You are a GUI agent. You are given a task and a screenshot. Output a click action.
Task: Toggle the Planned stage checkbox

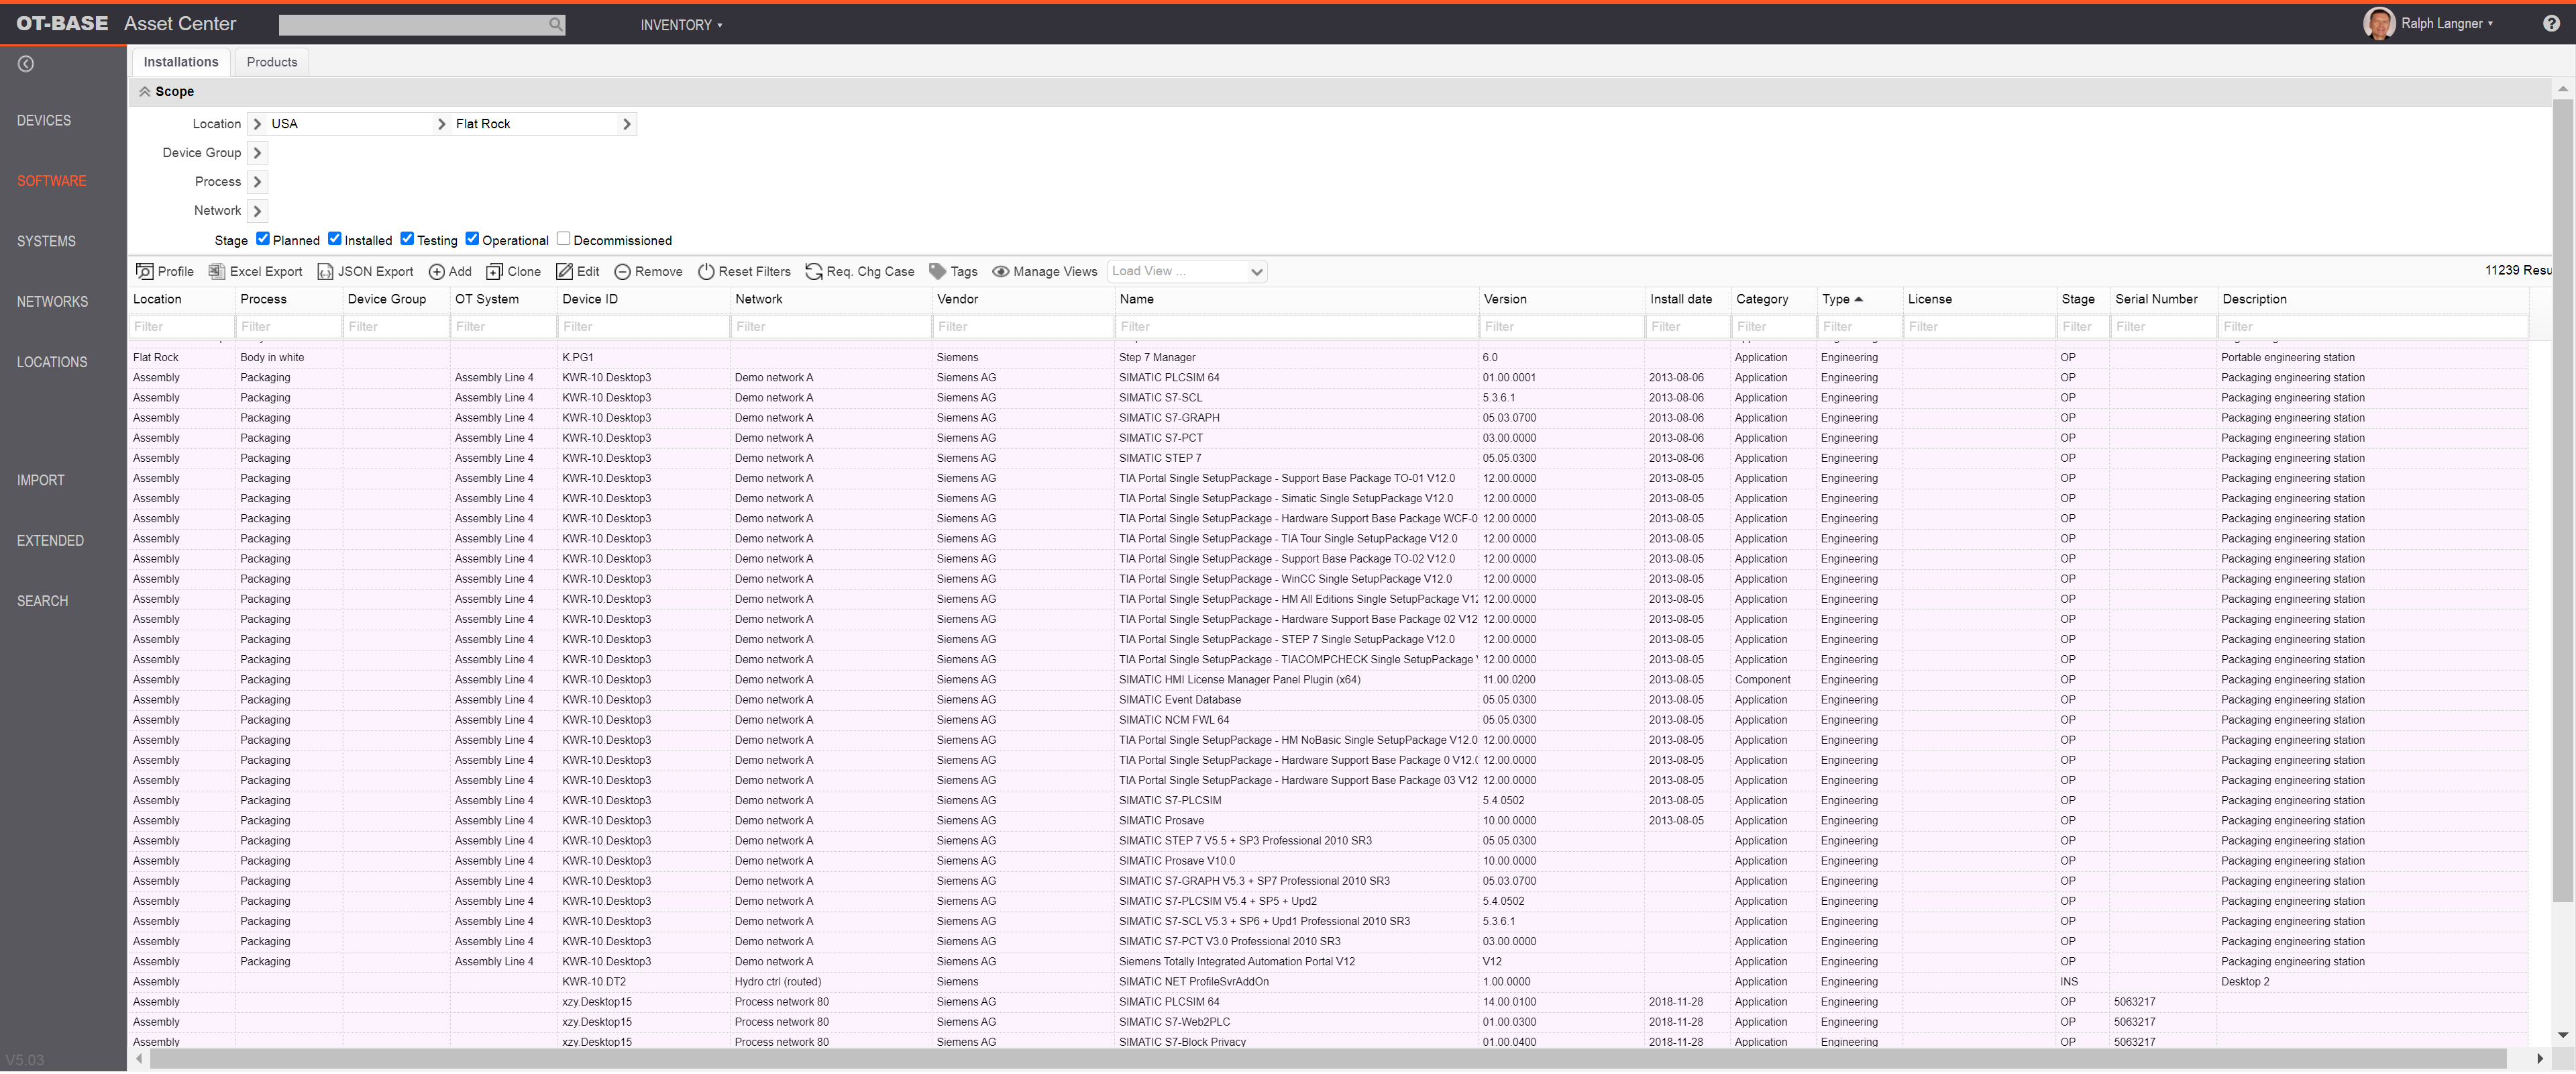(263, 238)
